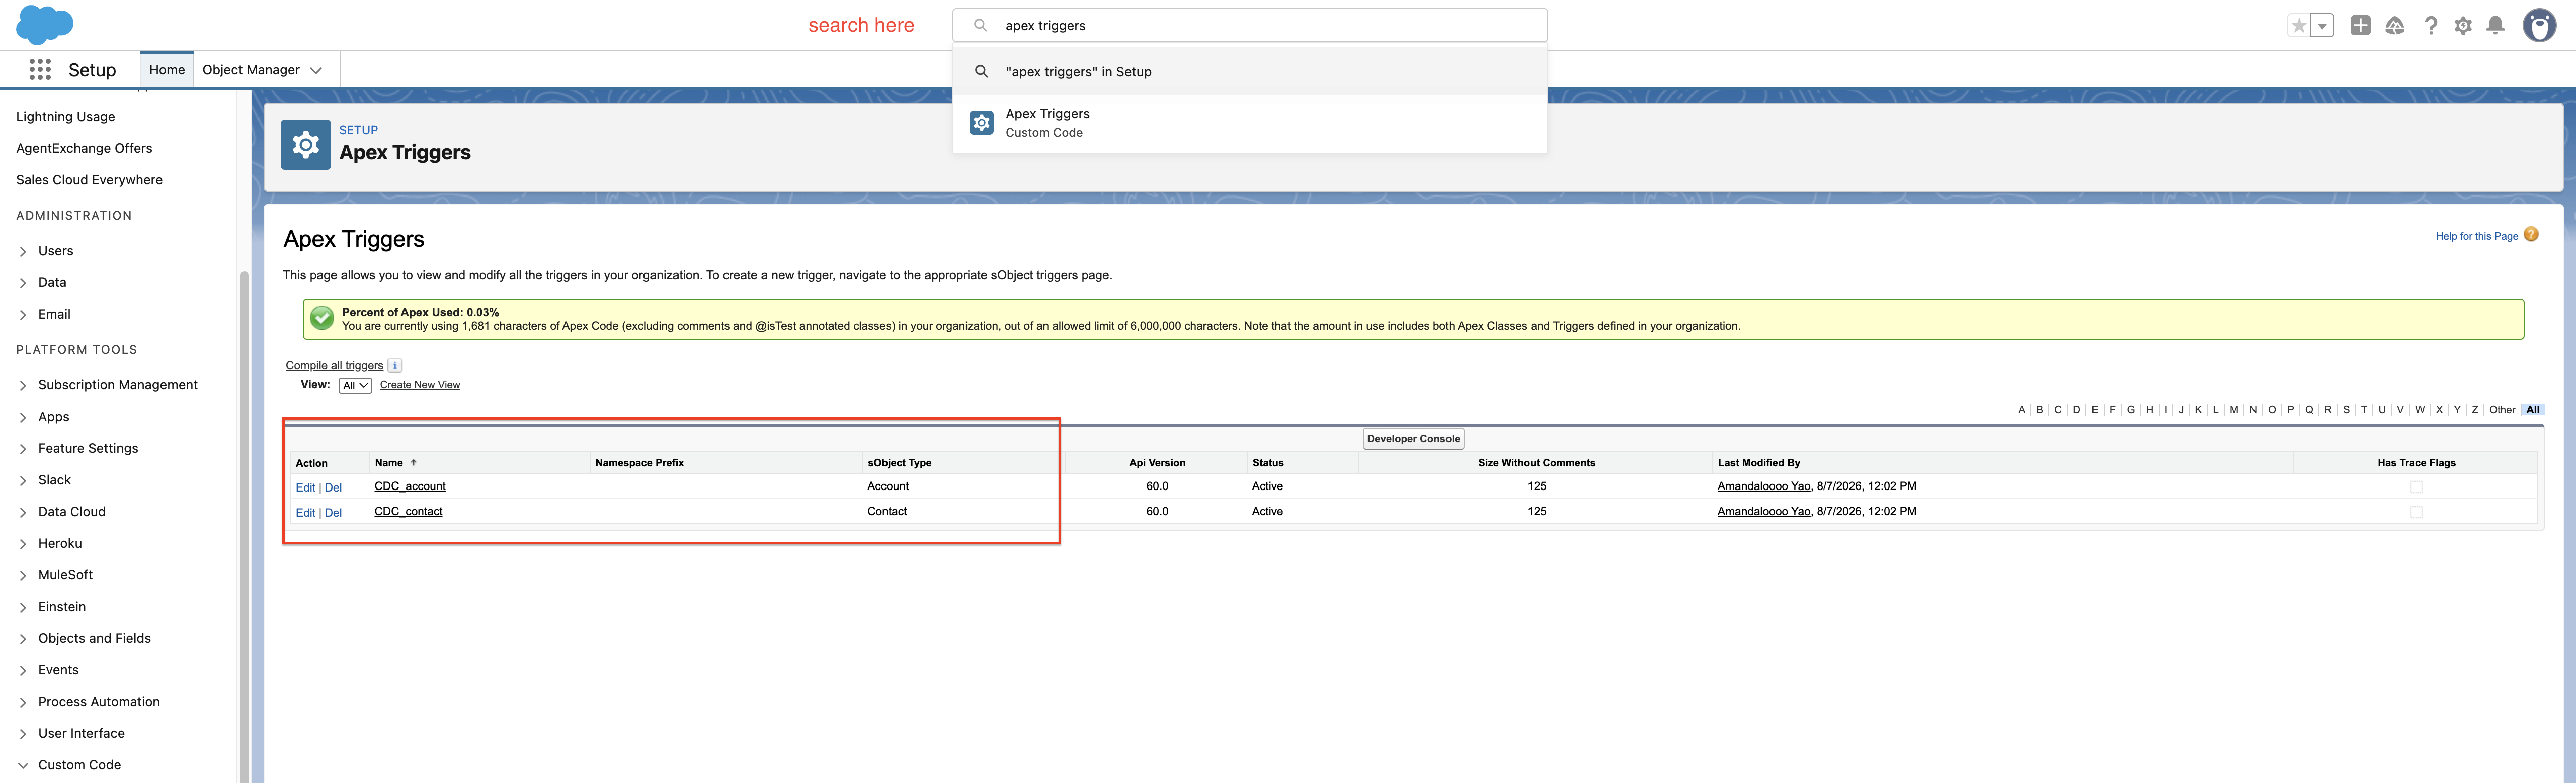Sort by sObject Type column header
This screenshot has width=2576, height=783.
[899, 462]
